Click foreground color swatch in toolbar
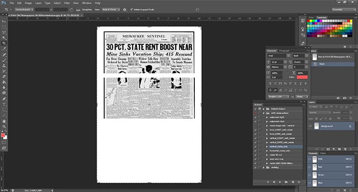Viewport: 358px width, 192px height. pos(3,135)
